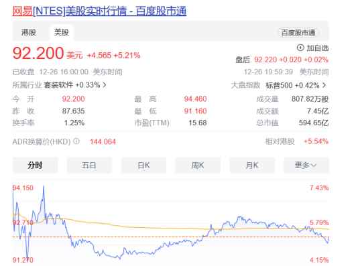Open the 网易[NTES]美股实时行情 title link
Screen dimensions: 362x266
tap(99, 11)
